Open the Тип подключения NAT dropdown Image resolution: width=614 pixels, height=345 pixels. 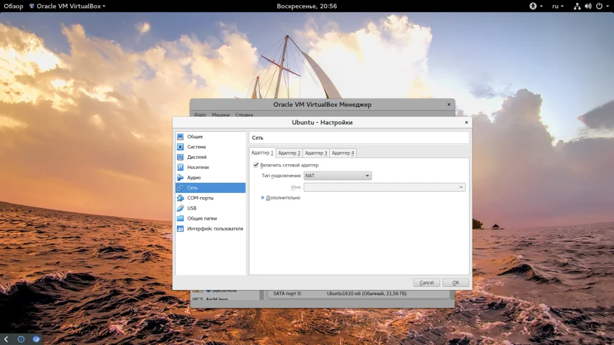[338, 175]
